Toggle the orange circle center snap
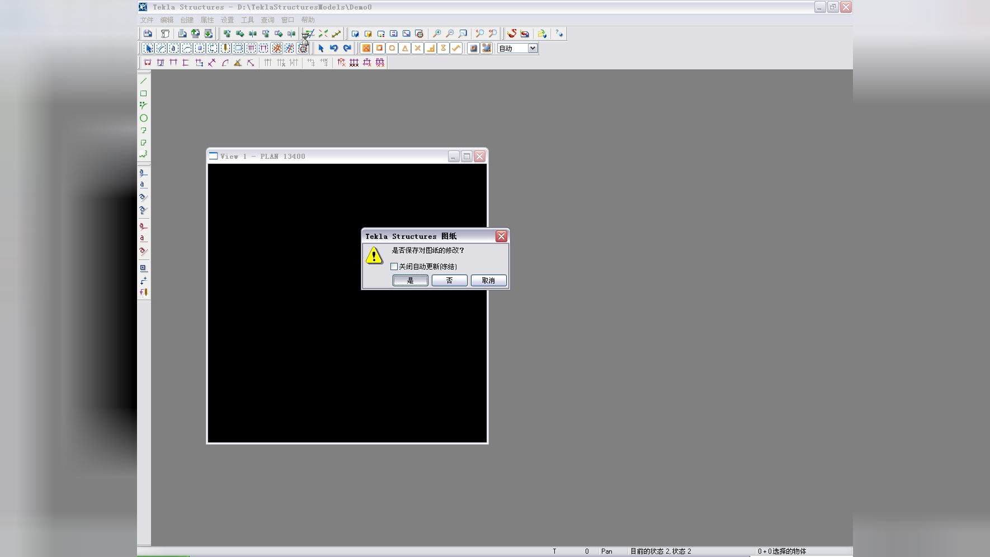Image resolution: width=990 pixels, height=557 pixels. click(x=392, y=48)
